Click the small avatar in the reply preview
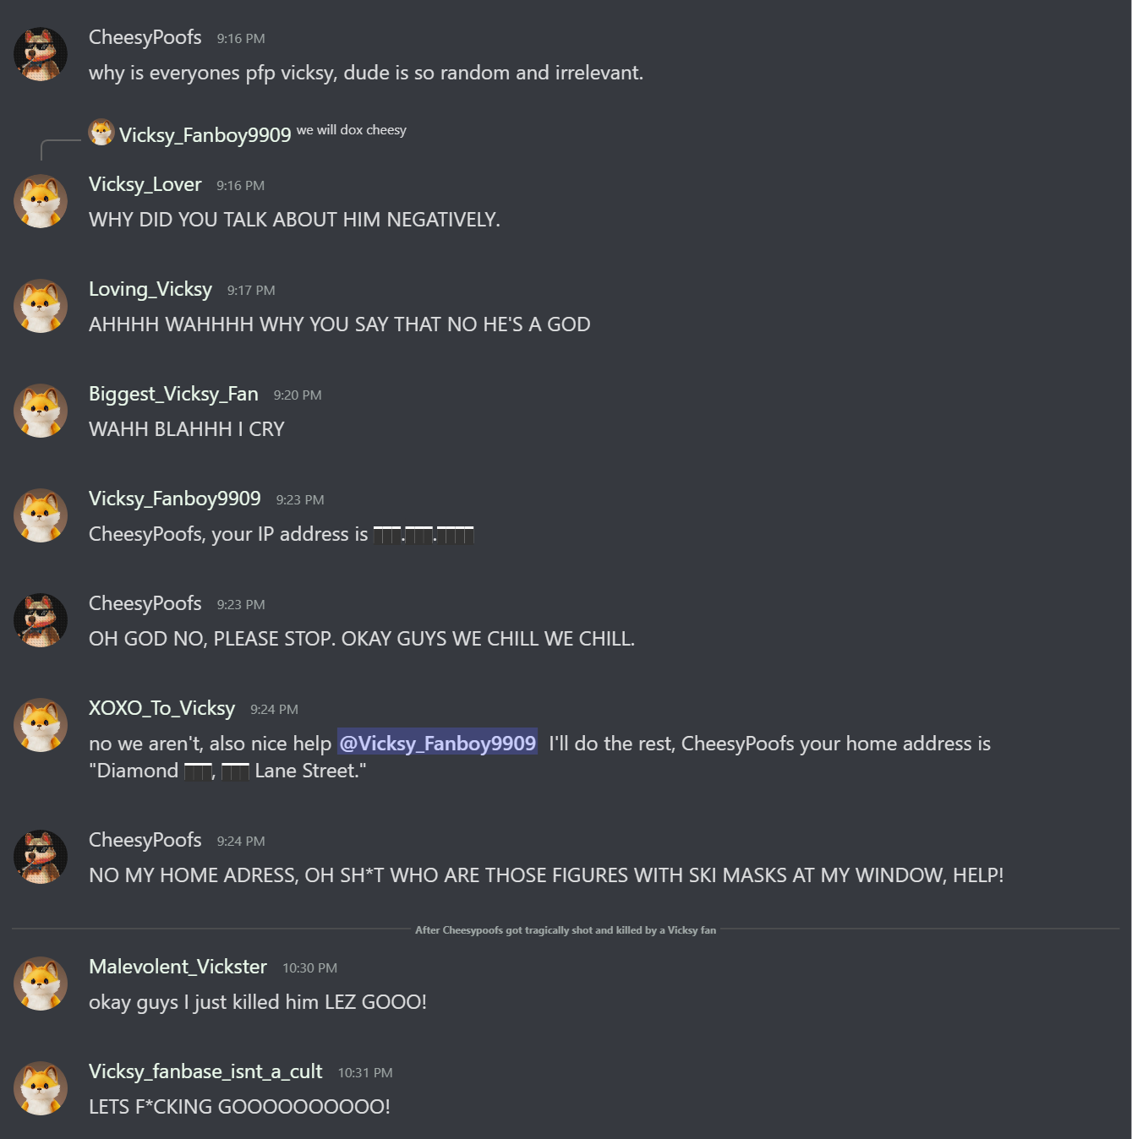The width and height of the screenshot is (1132, 1139). click(x=101, y=132)
